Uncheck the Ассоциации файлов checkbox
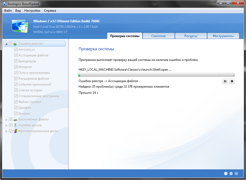This screenshot has width=246, height=180. tap(16, 55)
